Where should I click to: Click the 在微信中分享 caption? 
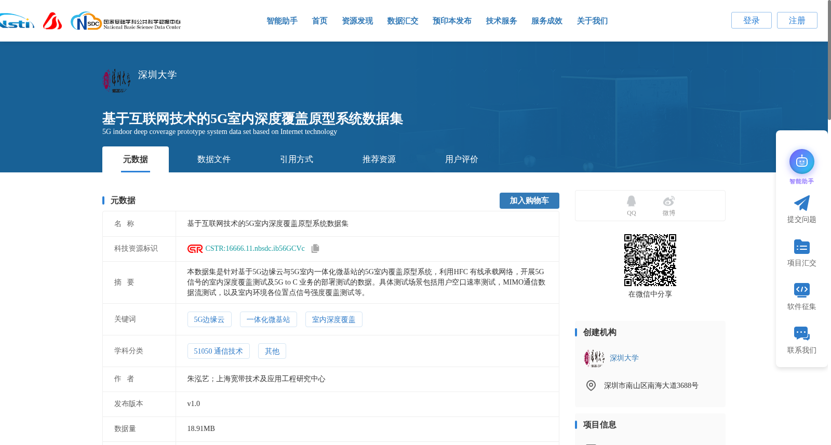click(x=650, y=294)
